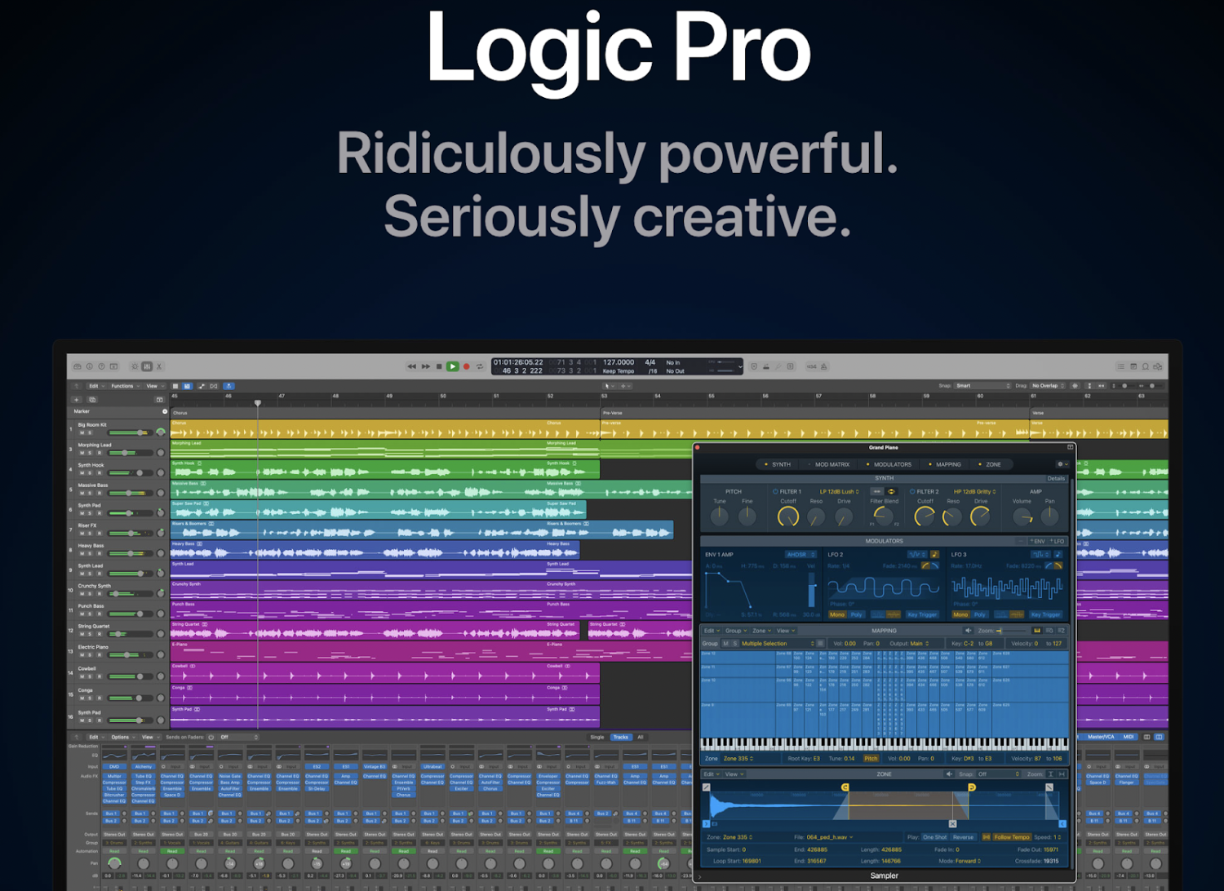Click the Tuner icon in the control bar
Screen dimensions: 1224x891
pyautogui.click(x=778, y=366)
